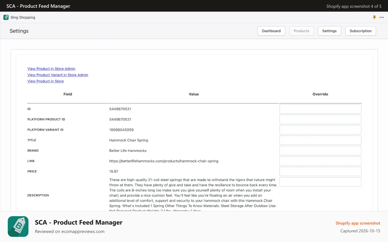388x242 pixels.
Task: Click the Brand override input field
Action: [x=320, y=151]
